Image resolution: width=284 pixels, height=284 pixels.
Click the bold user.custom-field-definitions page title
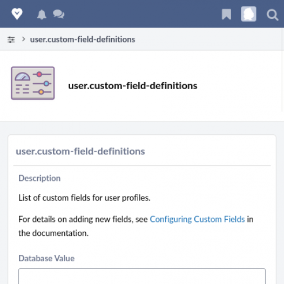pos(133,86)
